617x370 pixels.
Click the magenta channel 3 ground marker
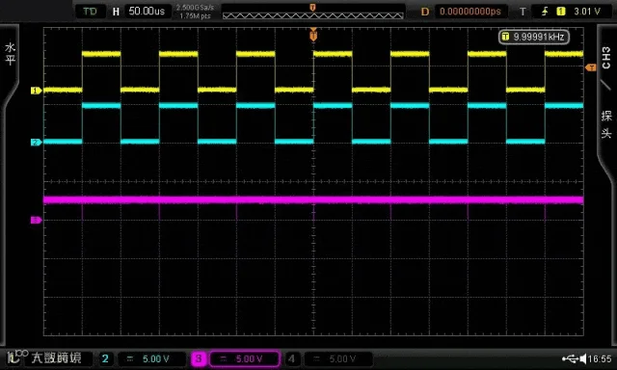pos(37,221)
